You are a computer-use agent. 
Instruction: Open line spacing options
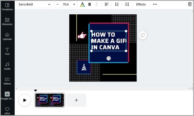[127, 4]
